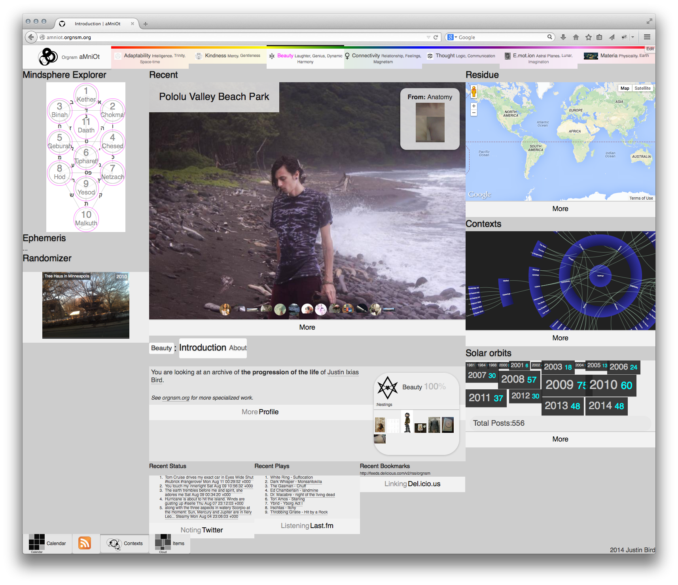Open the Items cloud icon

163,542
